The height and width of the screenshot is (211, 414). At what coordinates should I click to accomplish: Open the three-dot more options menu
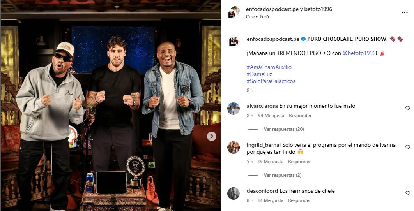[x=405, y=13]
